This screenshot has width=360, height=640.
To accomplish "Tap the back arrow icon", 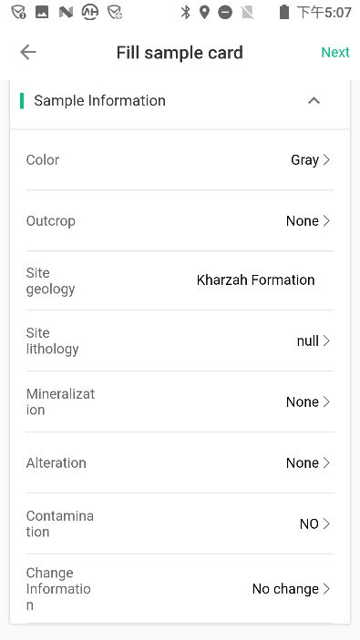I will [x=28, y=52].
